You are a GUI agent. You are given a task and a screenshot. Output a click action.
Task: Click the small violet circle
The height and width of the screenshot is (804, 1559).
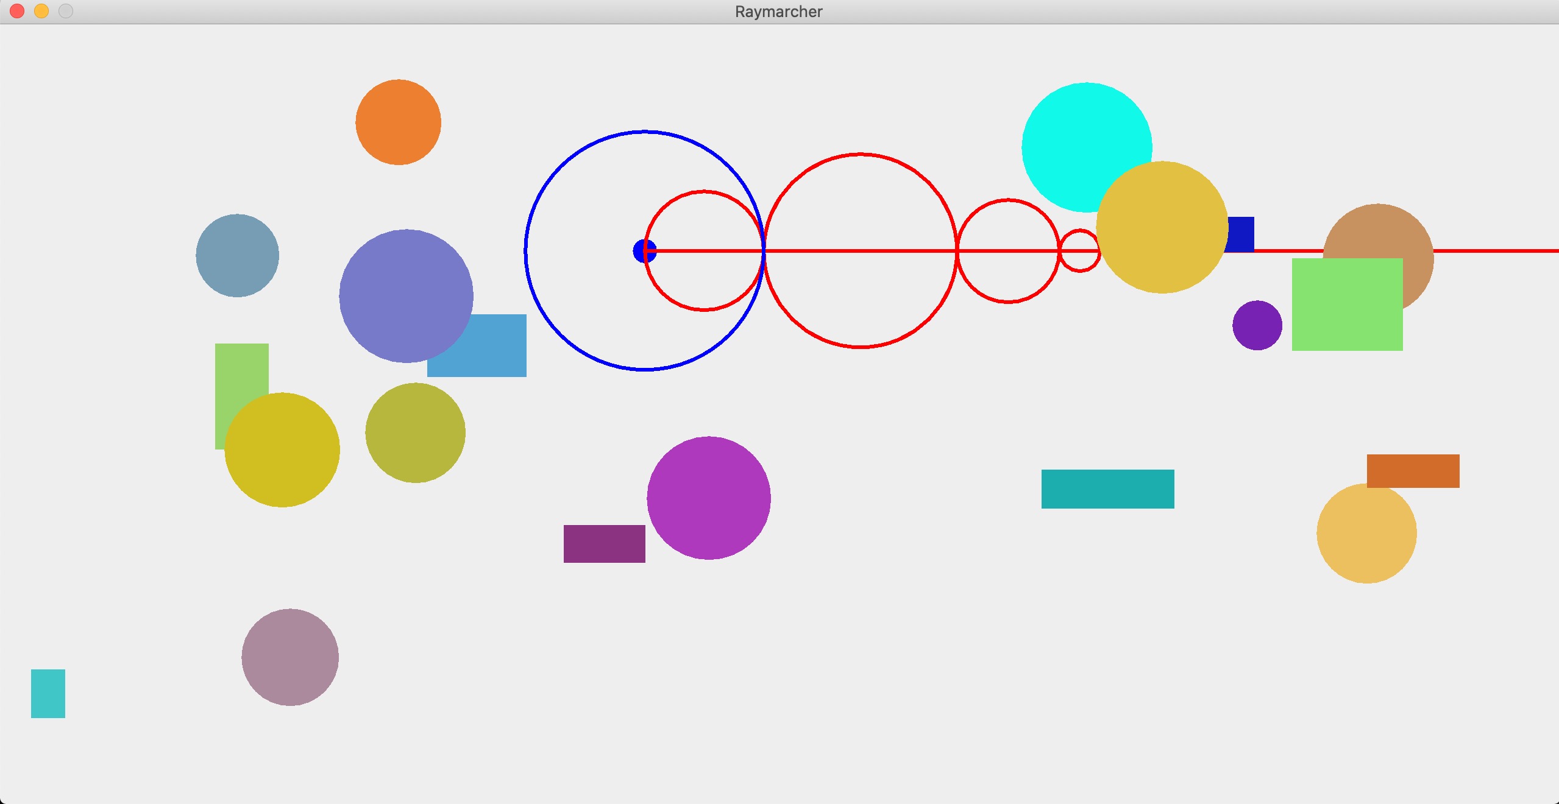point(1257,325)
